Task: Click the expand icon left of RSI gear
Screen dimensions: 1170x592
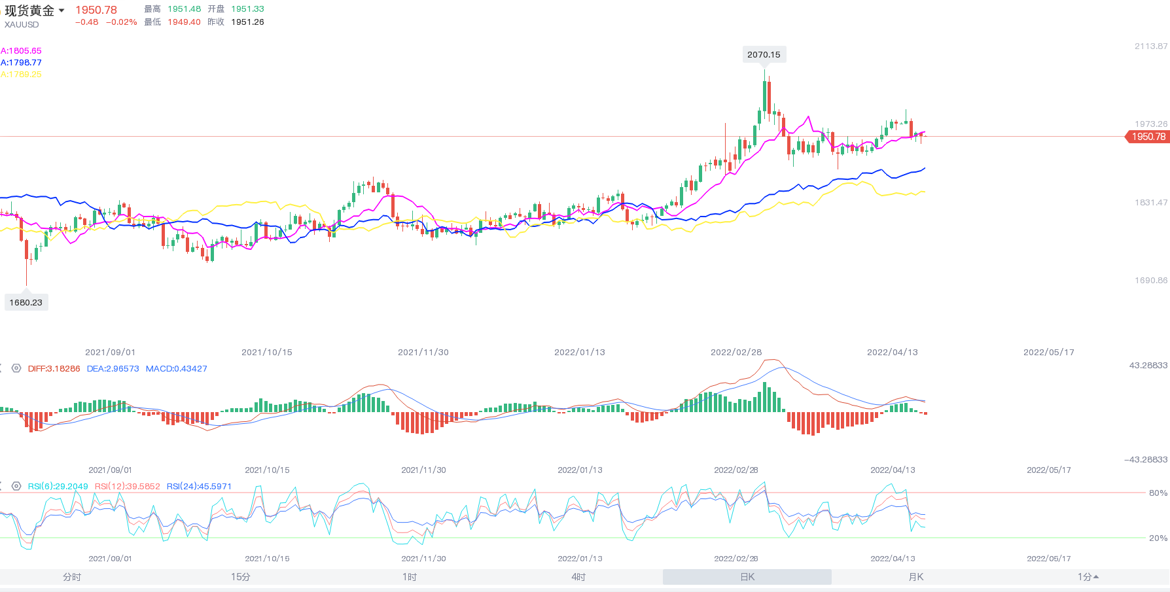Action: coord(1,486)
